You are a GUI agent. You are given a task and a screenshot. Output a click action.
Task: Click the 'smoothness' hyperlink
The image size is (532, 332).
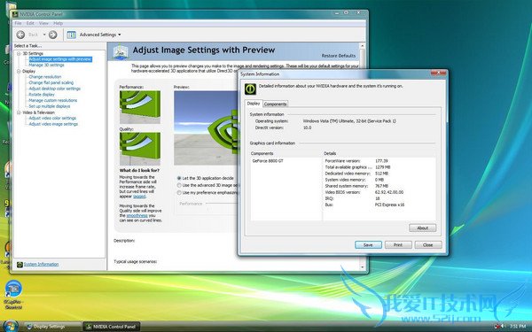137,215
